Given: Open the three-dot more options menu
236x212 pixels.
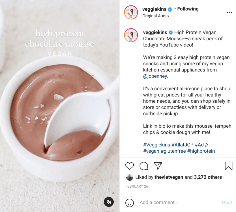Looking at the screenshot, I should click(x=229, y=12).
